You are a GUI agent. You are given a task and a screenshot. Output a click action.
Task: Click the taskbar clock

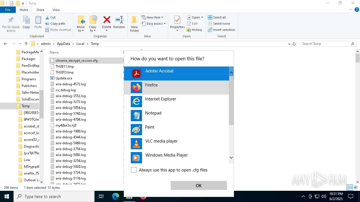pyautogui.click(x=336, y=196)
